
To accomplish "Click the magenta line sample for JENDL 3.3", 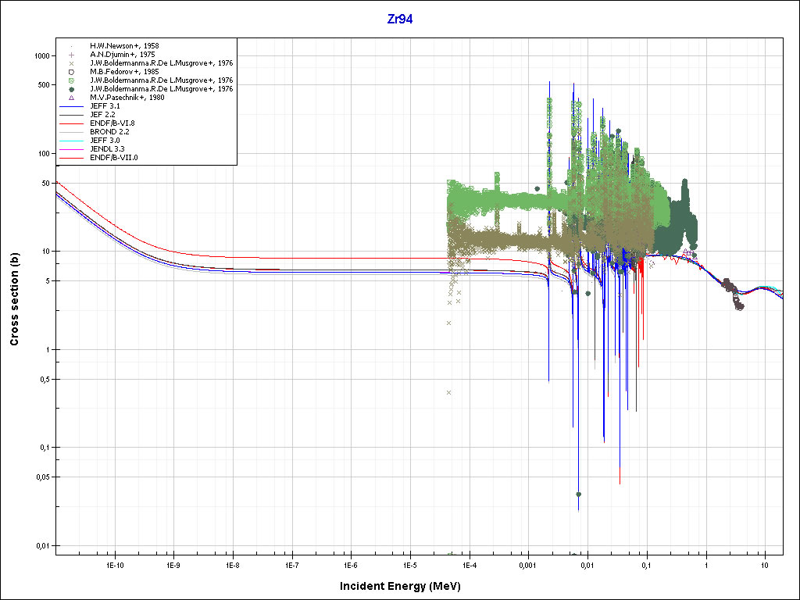I will coord(71,149).
